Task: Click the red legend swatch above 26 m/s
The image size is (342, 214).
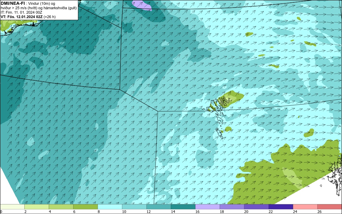Action: [x=330, y=207]
